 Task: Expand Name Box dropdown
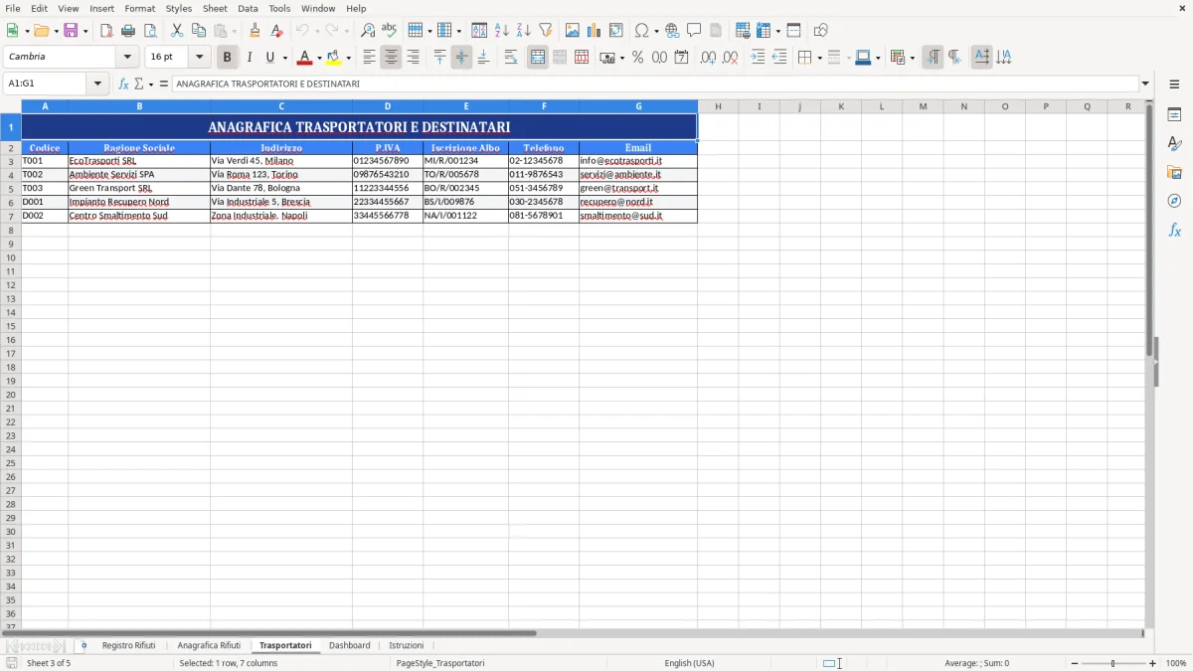pyautogui.click(x=97, y=84)
